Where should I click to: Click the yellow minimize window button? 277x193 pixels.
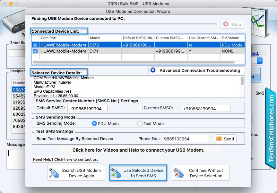[x=11, y=4]
